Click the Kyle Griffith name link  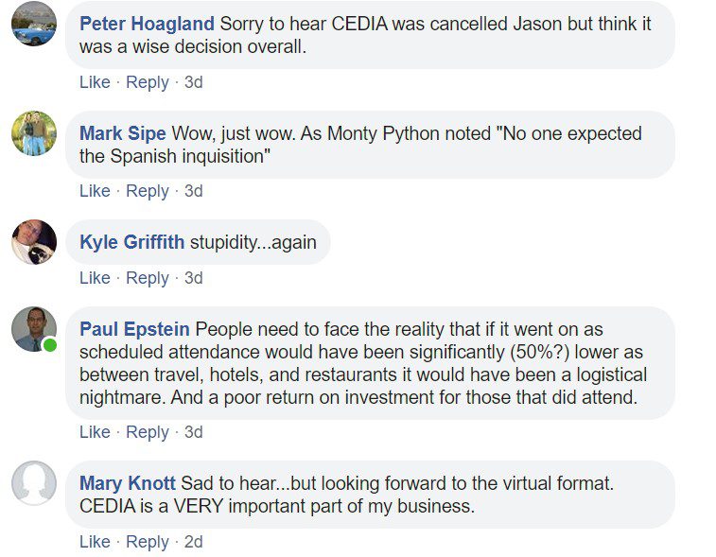(x=132, y=242)
